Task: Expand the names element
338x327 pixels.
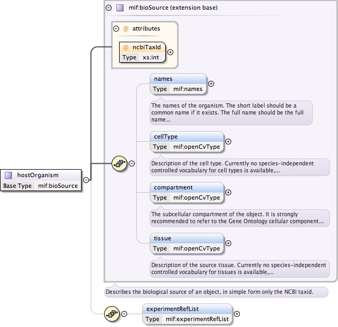Action: click(211, 83)
